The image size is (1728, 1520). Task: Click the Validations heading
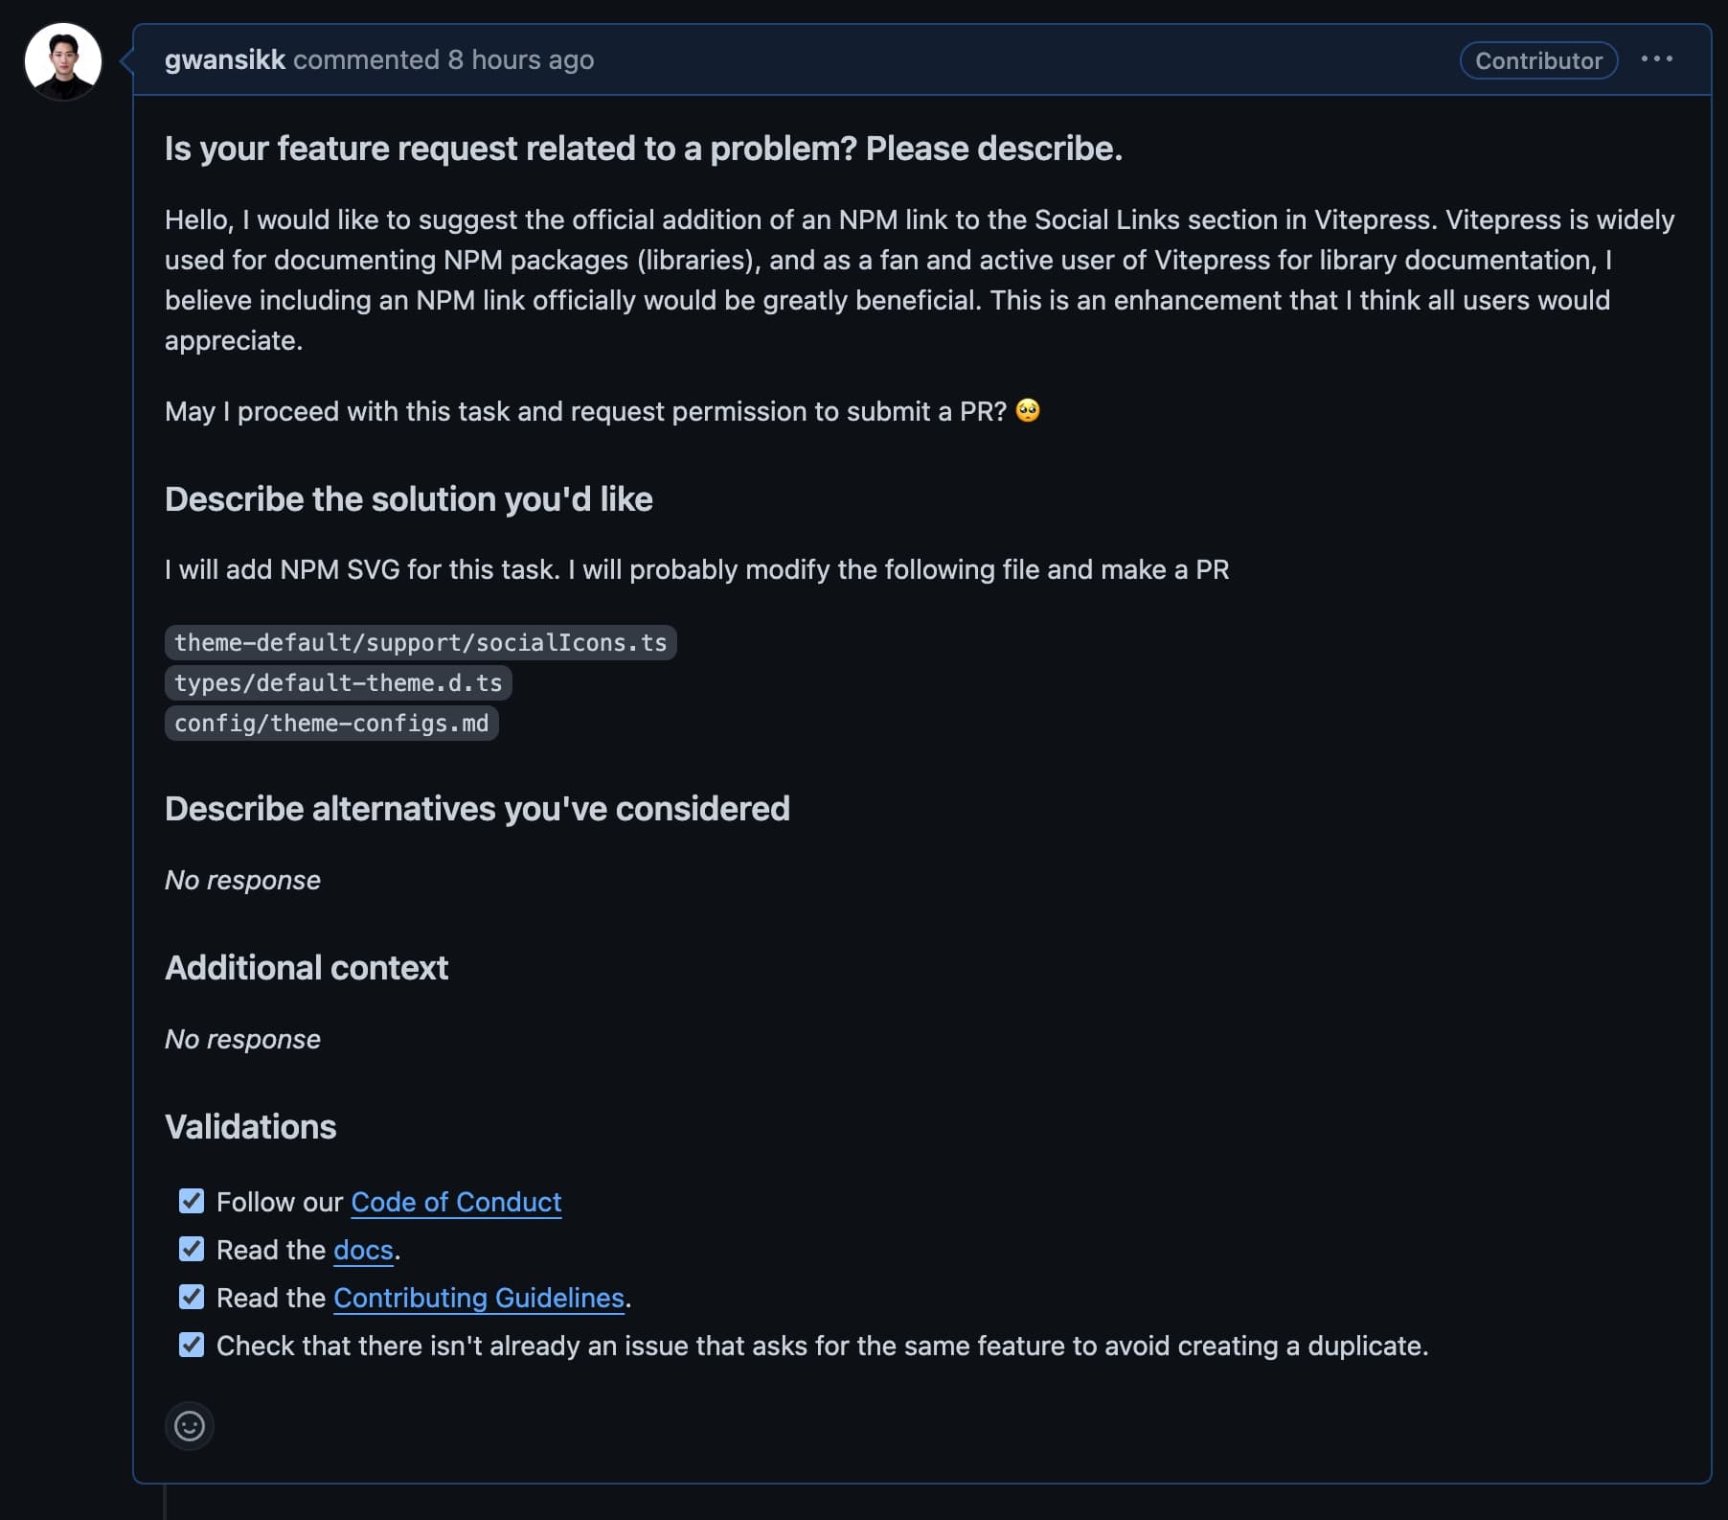tap(250, 1127)
